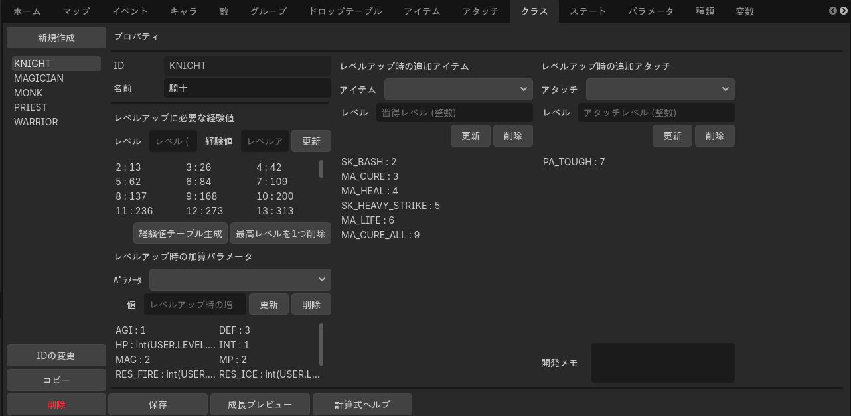Select the SK_BASH : 2 entry

pyautogui.click(x=369, y=162)
